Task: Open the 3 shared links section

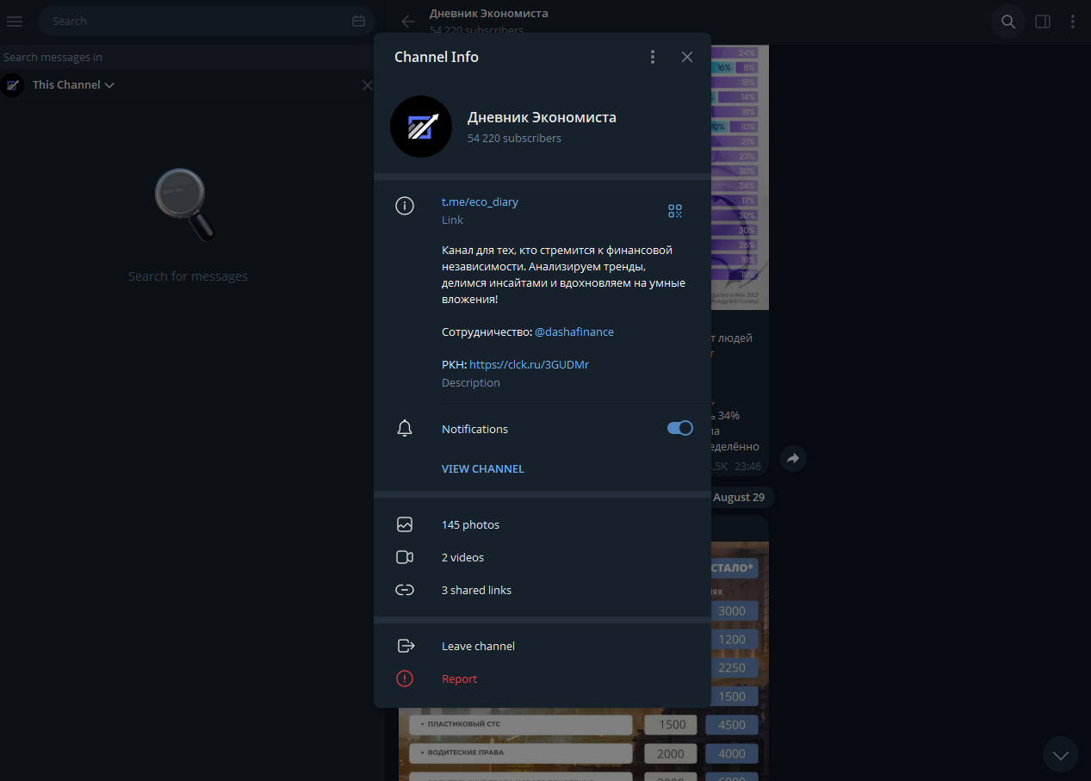Action: click(476, 590)
